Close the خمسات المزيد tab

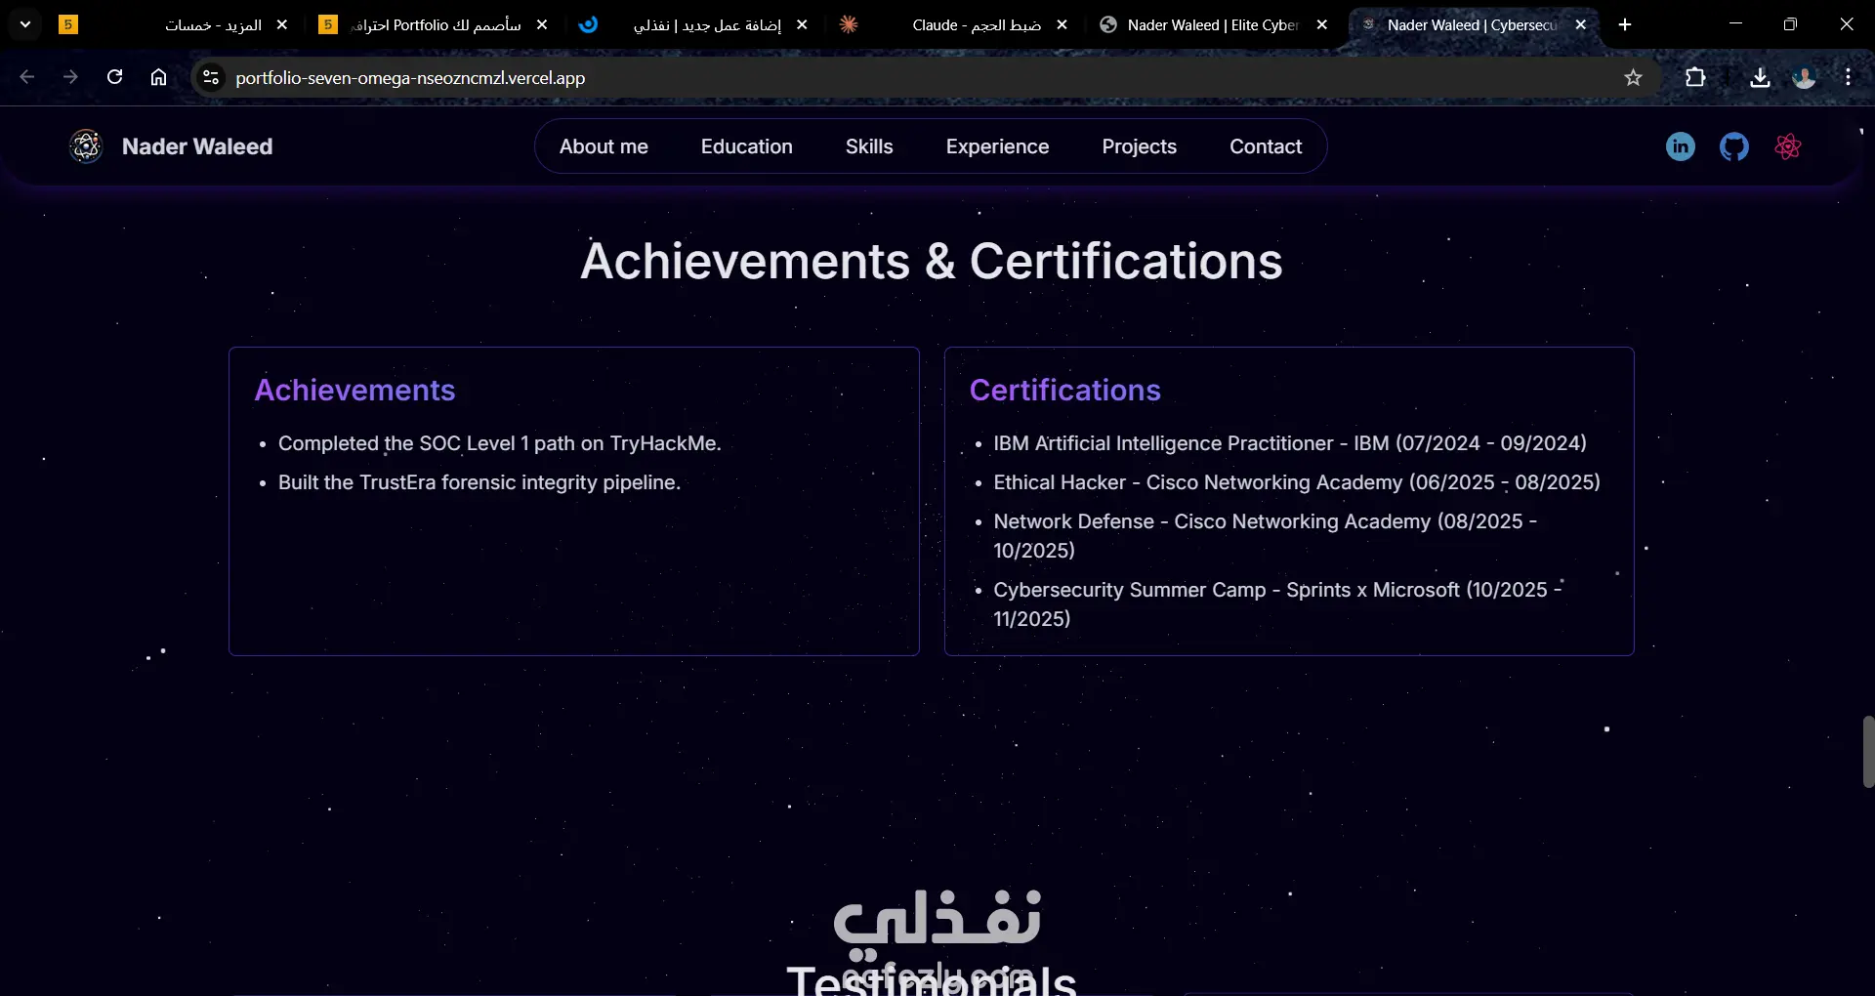282,24
